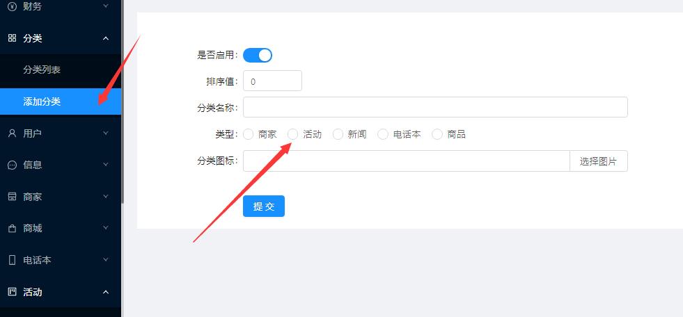This screenshot has width=683, height=317.
Task: Collapse the 分类 menu chevron
Action: click(105, 38)
